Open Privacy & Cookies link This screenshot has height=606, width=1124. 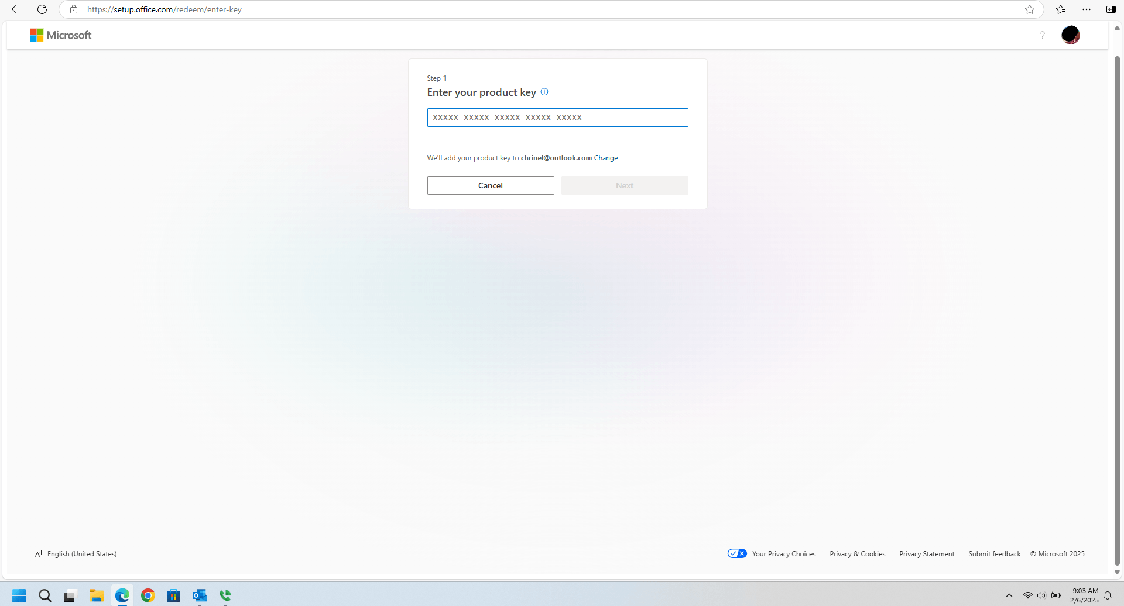click(x=857, y=554)
